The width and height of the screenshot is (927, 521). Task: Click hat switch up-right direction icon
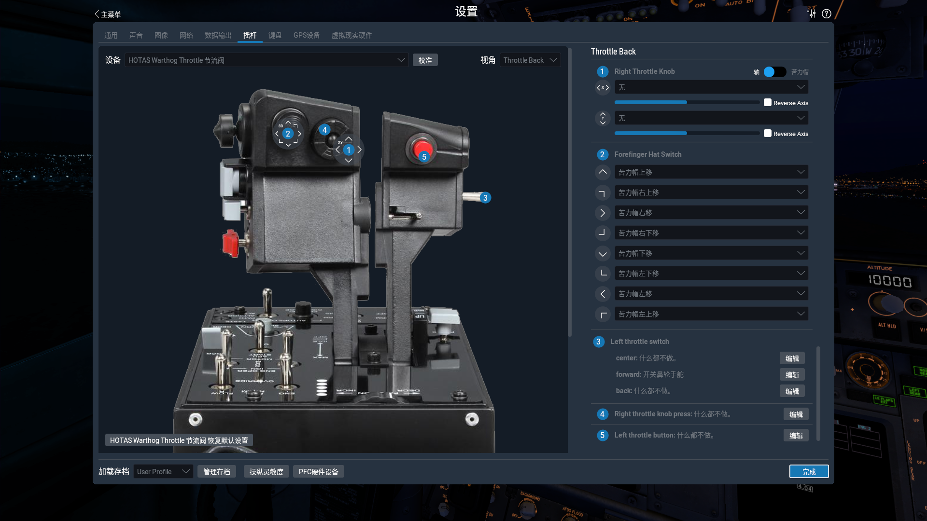click(x=603, y=192)
